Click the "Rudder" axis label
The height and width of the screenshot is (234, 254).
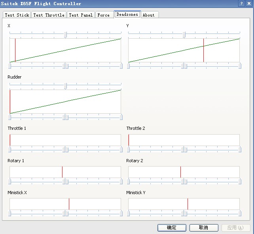click(14, 77)
